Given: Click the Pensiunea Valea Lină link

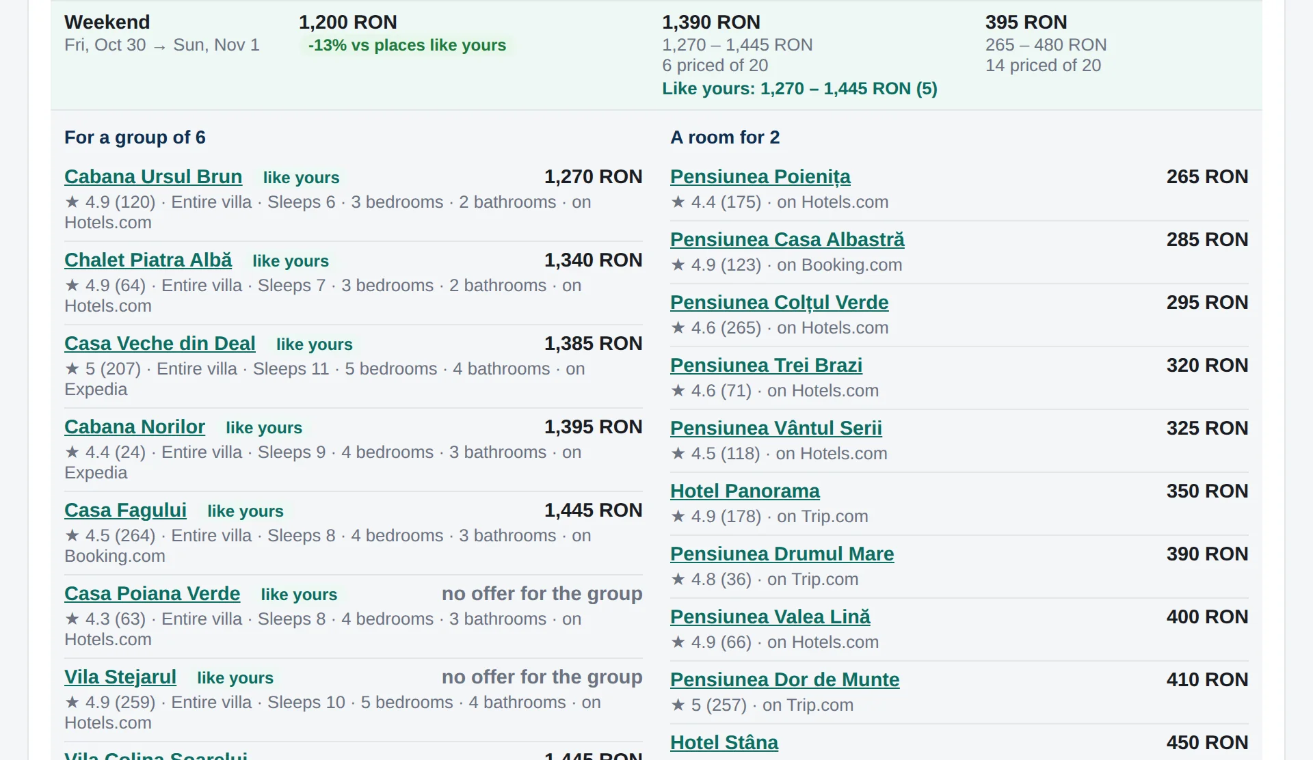Looking at the screenshot, I should [770, 616].
